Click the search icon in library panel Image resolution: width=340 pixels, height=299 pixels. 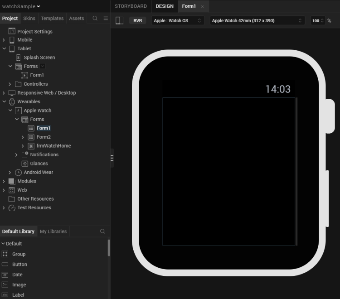point(103,231)
